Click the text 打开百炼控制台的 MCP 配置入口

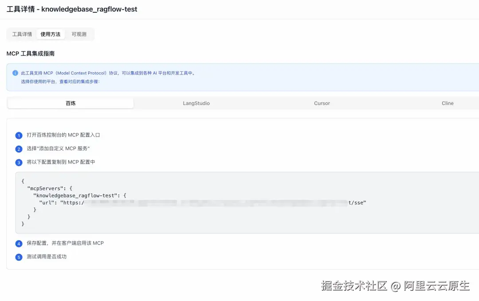pyautogui.click(x=63, y=135)
